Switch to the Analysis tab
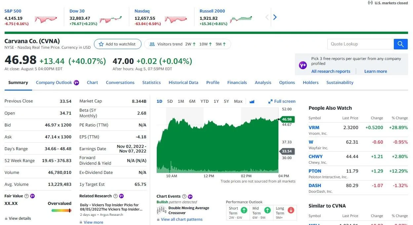The height and width of the screenshot is (225, 413). click(x=263, y=83)
